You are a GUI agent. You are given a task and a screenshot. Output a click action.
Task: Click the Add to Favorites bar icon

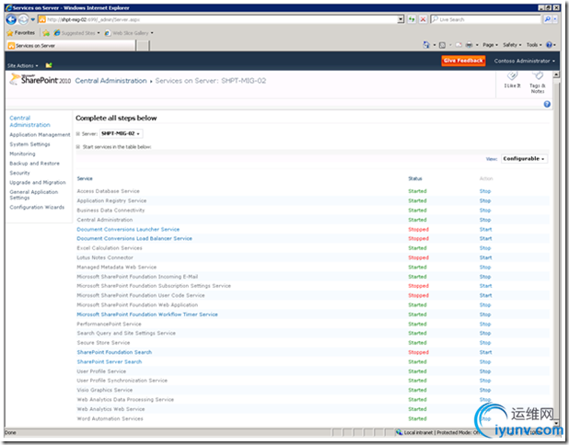[x=46, y=33]
